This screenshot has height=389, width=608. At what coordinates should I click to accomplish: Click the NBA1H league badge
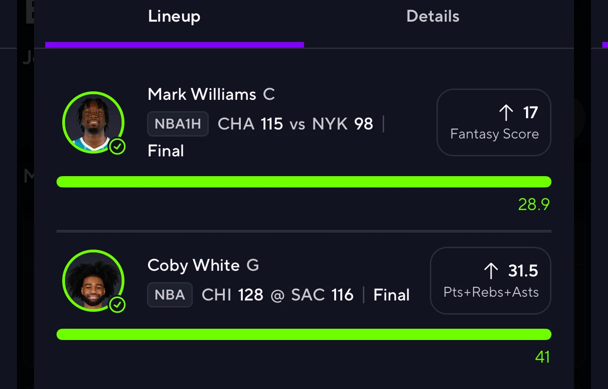(x=178, y=124)
